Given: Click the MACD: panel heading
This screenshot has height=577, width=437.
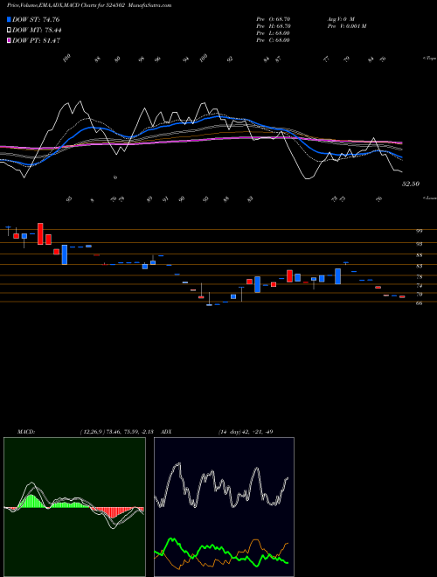Looking at the screenshot, I should [x=25, y=432].
